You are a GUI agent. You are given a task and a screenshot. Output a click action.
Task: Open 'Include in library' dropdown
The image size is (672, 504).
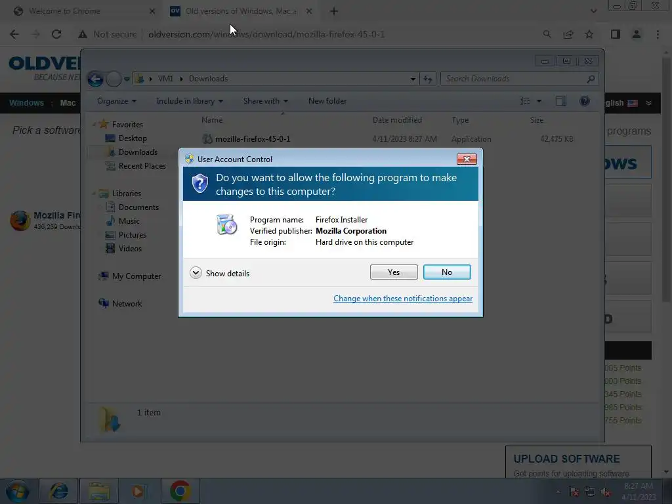[190, 101]
